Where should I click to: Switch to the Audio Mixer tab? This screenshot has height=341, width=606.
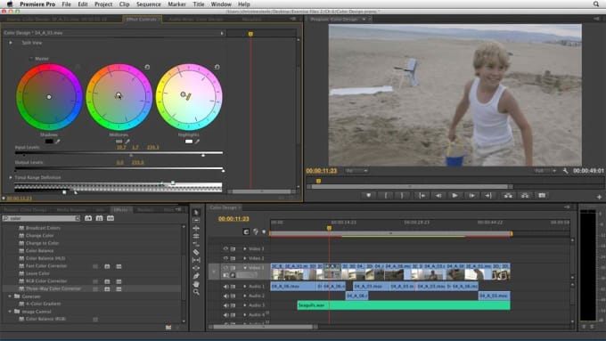196,19
